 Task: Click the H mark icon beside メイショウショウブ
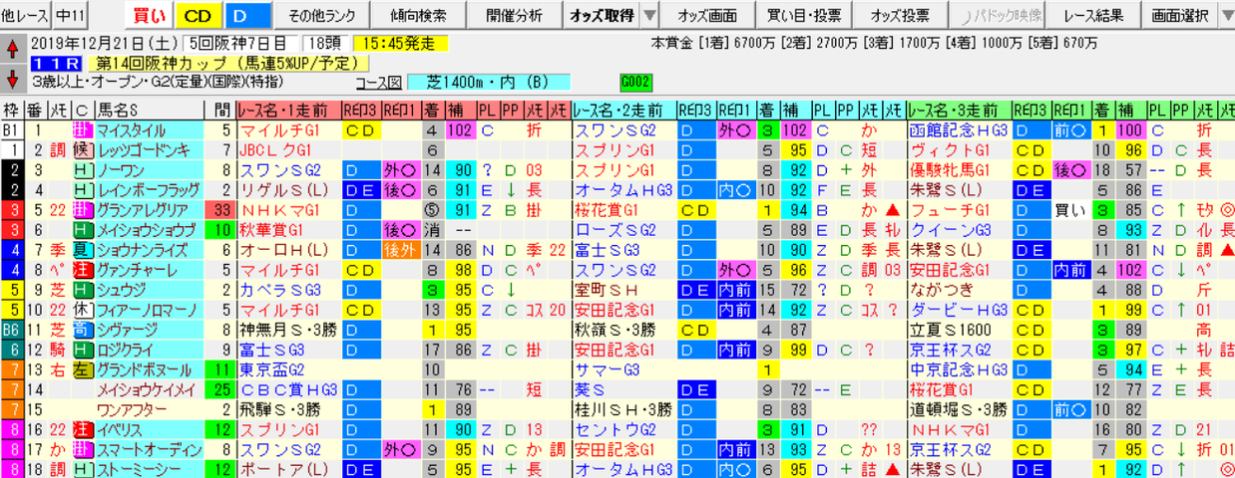[84, 229]
